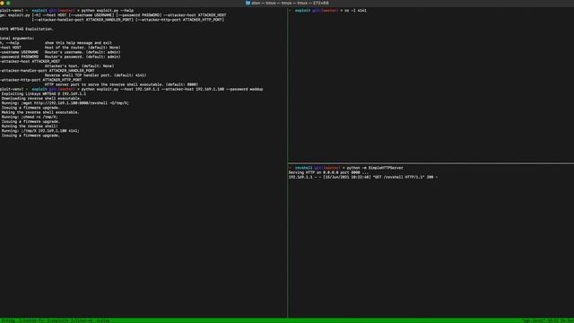Click 'Running the reverse shell!' line
Viewport: 574px width, 323px height.
[x=30, y=126]
